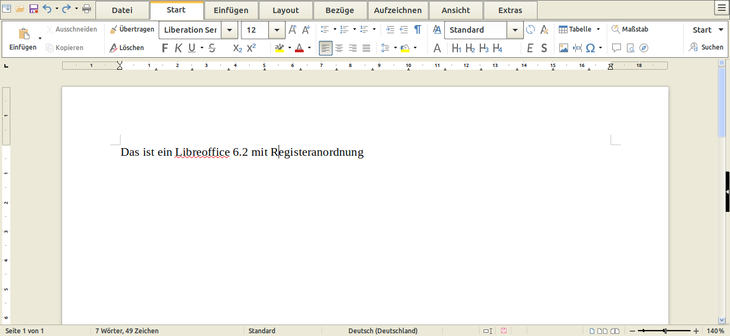Save the document using the floppy icon
The width and height of the screenshot is (730, 336).
coord(34,9)
